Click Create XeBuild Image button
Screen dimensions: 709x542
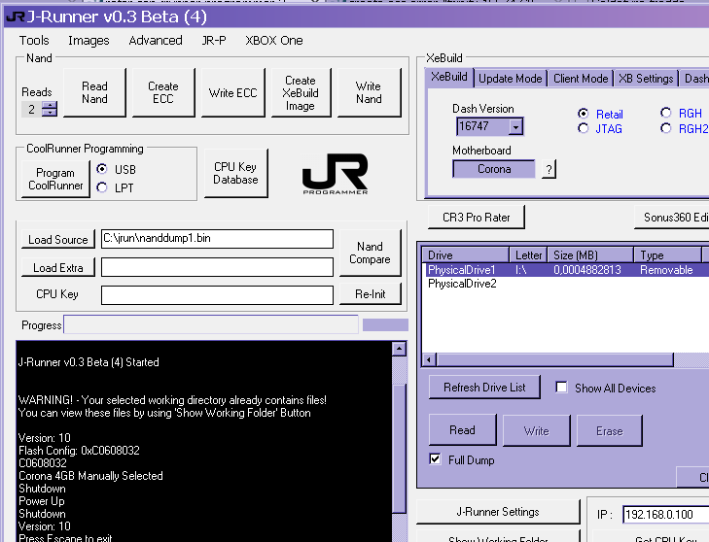[301, 92]
